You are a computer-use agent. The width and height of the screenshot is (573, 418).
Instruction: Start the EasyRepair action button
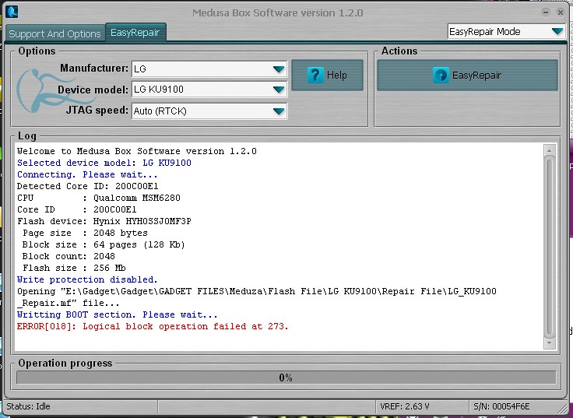[x=467, y=76]
